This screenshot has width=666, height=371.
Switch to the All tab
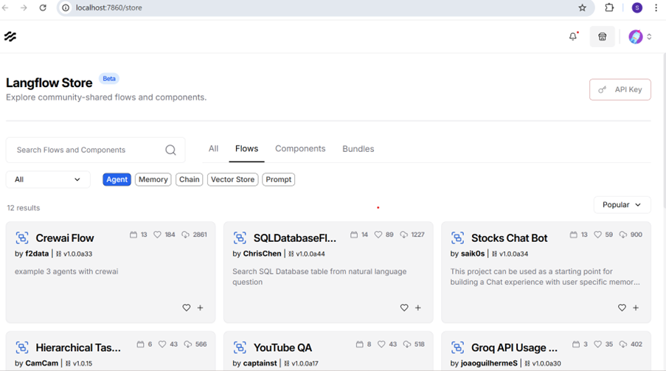pos(213,149)
